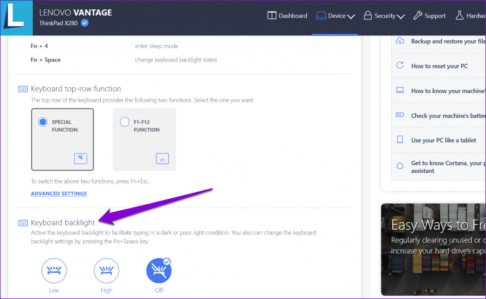486x299 pixels.
Task: Expand the Device dropdown chevron
Action: 351,16
